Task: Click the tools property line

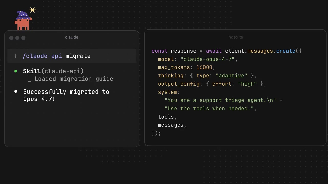Action: point(167,117)
